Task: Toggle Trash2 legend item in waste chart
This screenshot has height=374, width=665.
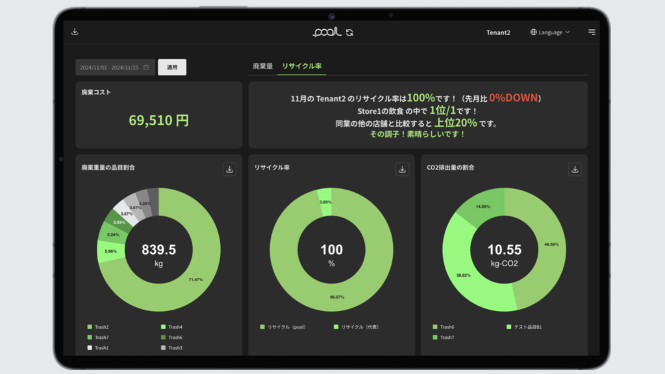Action: click(x=101, y=327)
